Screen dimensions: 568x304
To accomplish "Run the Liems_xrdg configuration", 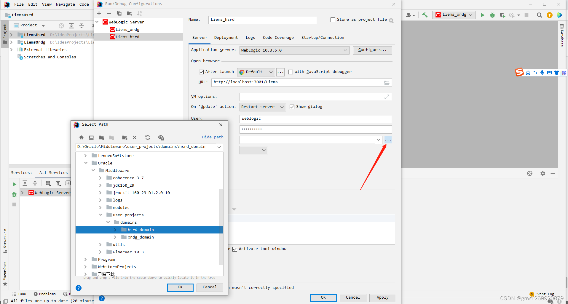I will point(482,15).
